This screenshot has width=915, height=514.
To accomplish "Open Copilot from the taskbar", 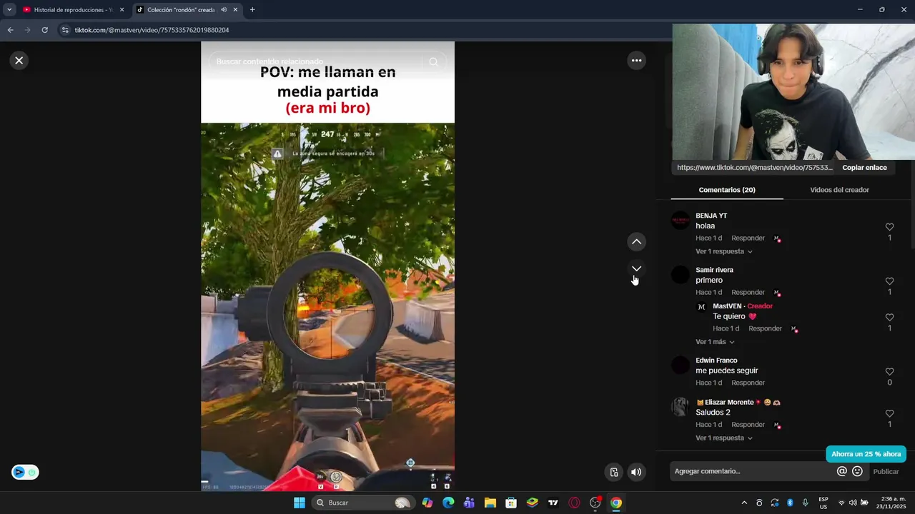I will point(427,503).
